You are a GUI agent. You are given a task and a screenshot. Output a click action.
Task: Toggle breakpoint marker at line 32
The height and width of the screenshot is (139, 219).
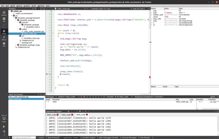pos(47,74)
